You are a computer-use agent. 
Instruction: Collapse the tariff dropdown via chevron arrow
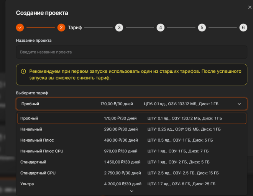[x=239, y=104]
